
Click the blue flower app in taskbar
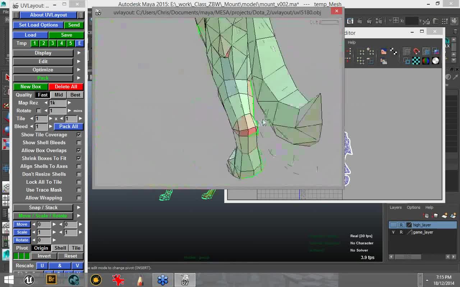[x=163, y=280]
